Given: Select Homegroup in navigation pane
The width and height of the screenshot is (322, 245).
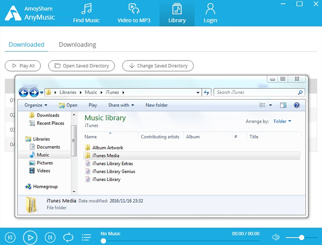Looking at the screenshot, I should [x=41, y=187].
